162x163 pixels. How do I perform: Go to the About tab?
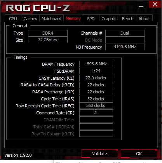[x=144, y=19]
